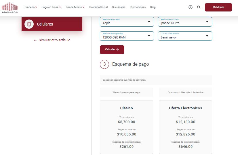Click the total payment $12,826.00
This screenshot has height=155, width=238.
tap(186, 134)
